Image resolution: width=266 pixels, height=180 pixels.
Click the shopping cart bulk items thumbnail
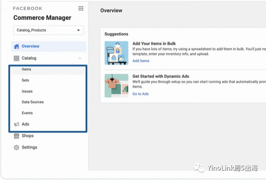point(117,53)
